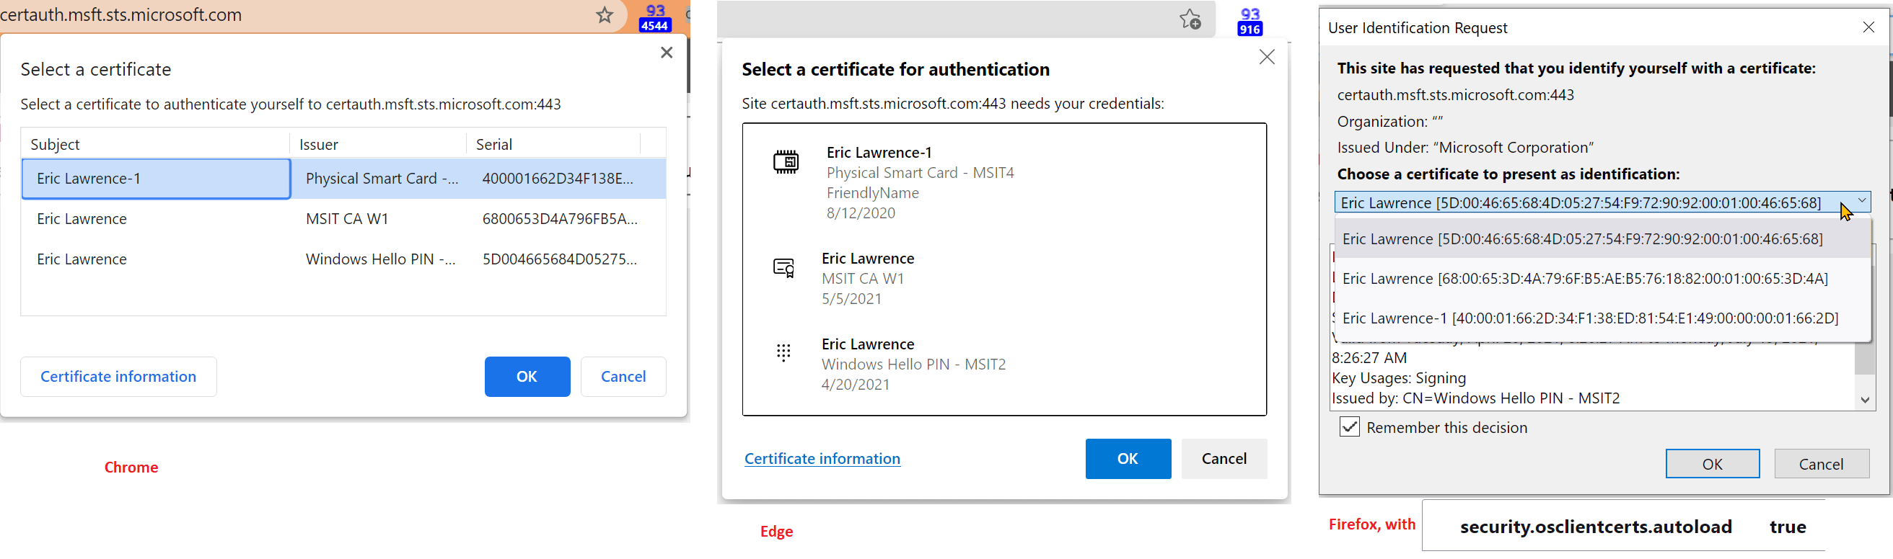The image size is (1893, 559).
Task: Open the Chrome extension badge showing 4544
Action: pyautogui.click(x=655, y=18)
